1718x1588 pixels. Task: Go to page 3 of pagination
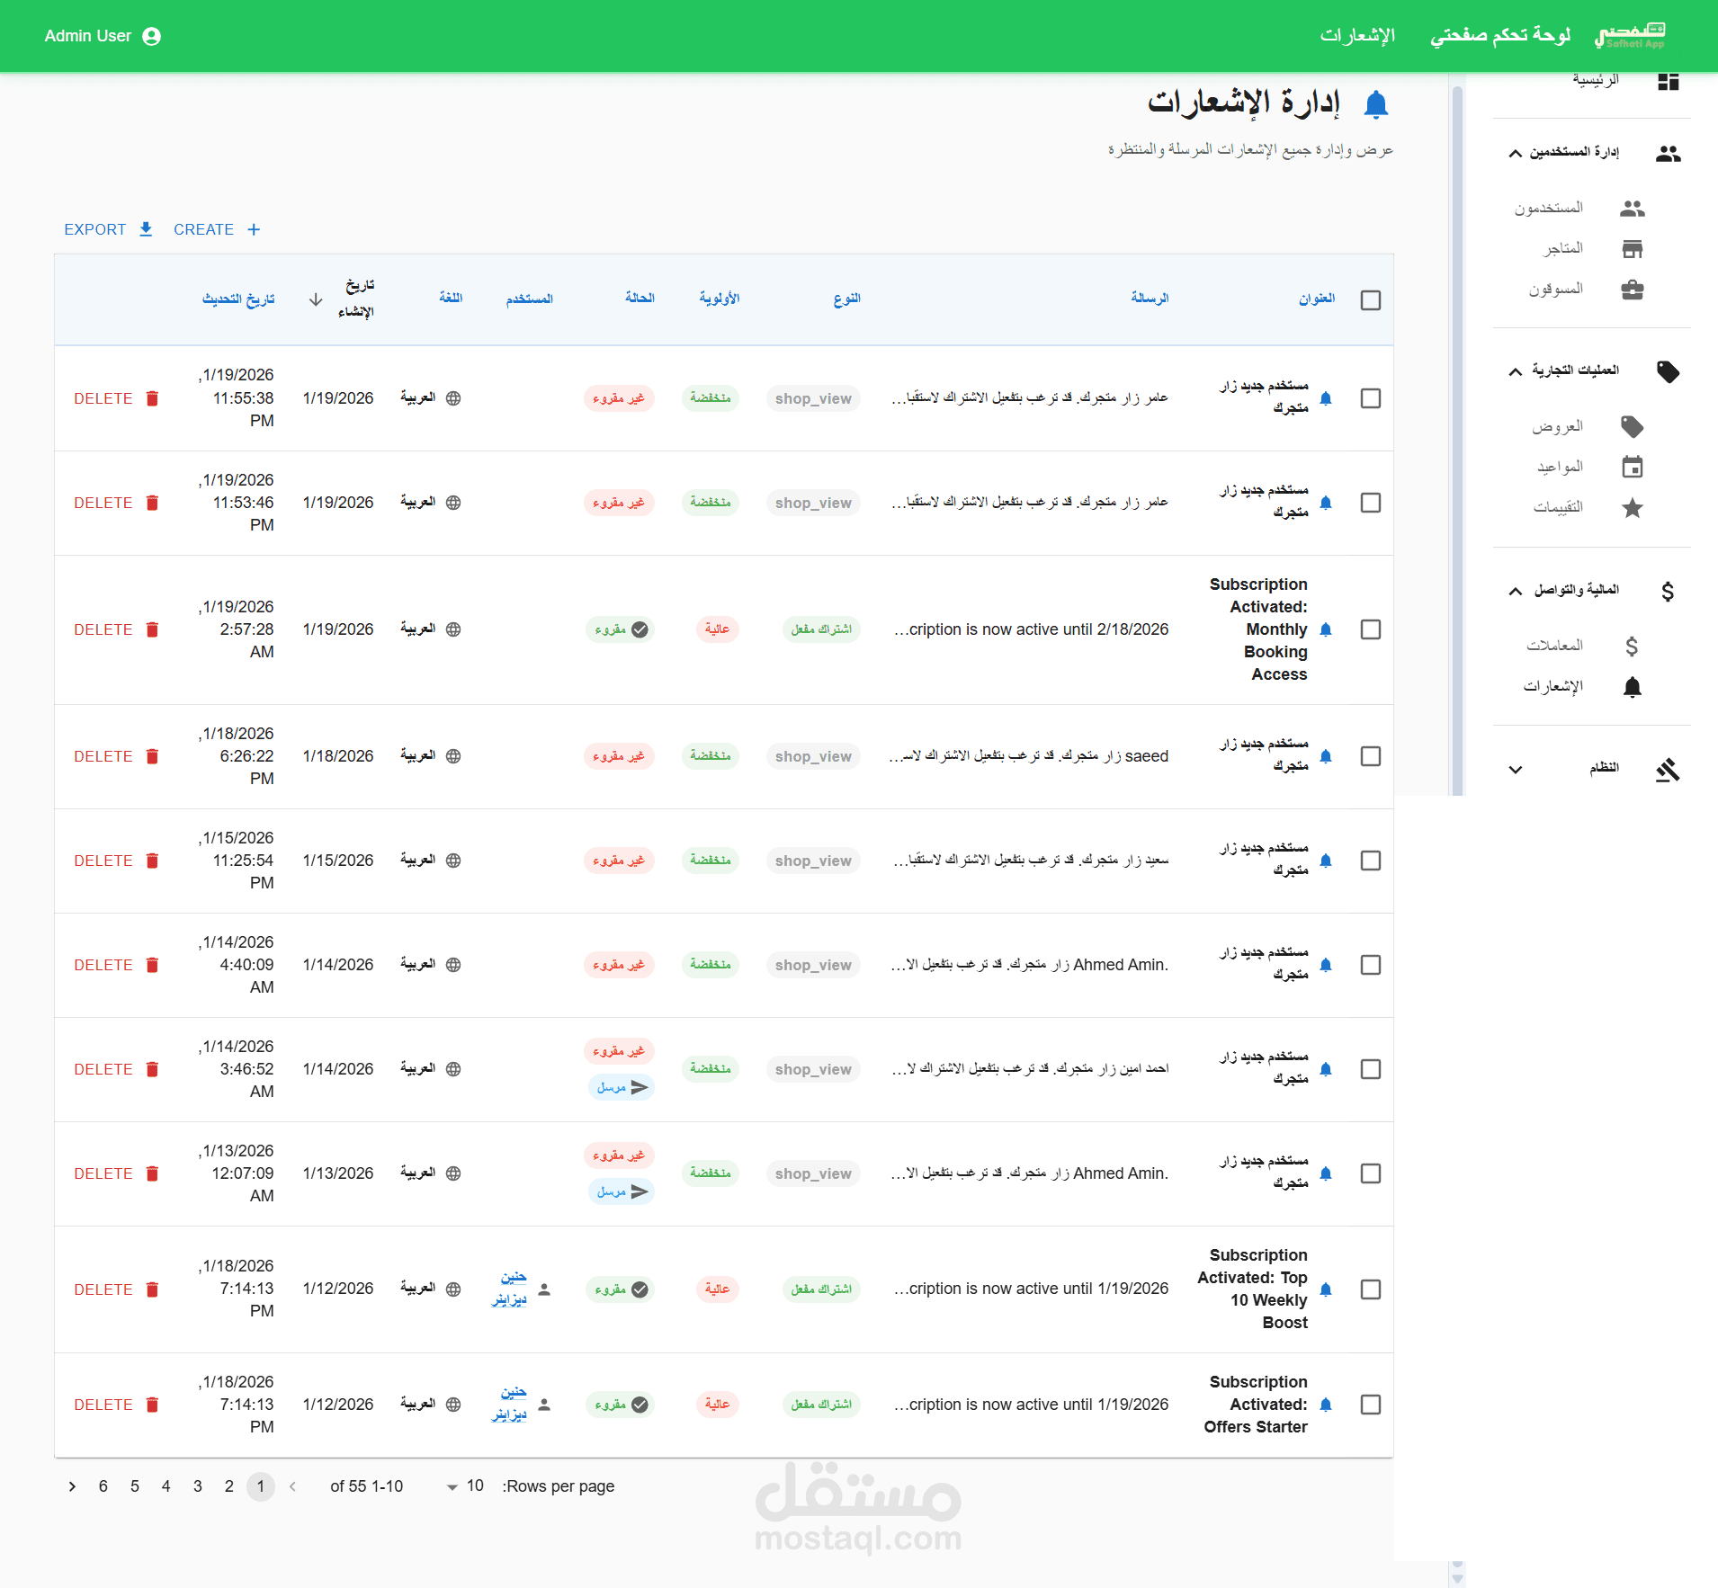point(198,1486)
